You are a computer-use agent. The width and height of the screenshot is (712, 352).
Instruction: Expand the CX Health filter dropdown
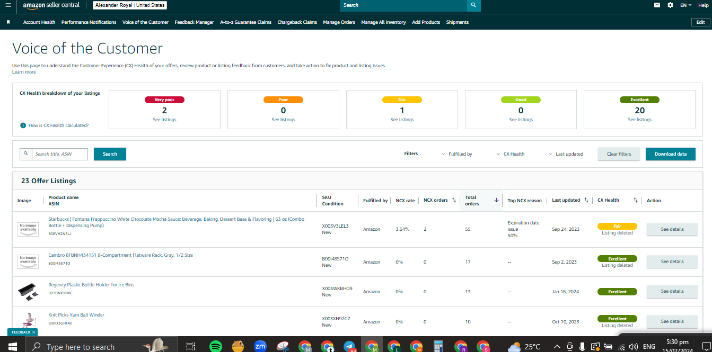click(x=511, y=154)
